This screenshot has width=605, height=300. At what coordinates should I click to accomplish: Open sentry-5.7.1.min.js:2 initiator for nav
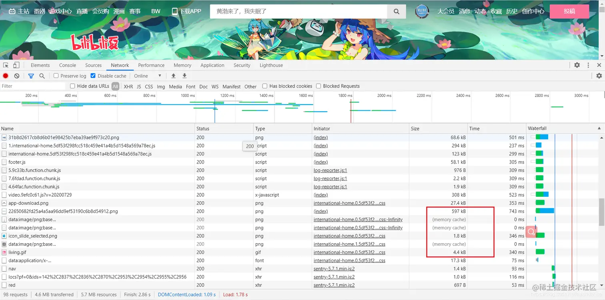334,269
